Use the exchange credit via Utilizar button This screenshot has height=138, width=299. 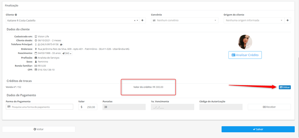click(x=285, y=87)
